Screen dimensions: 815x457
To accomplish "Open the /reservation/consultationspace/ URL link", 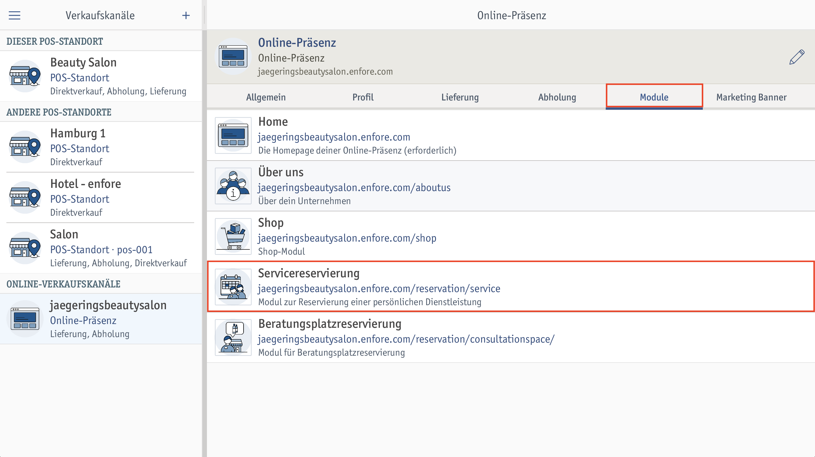I will click(x=406, y=339).
